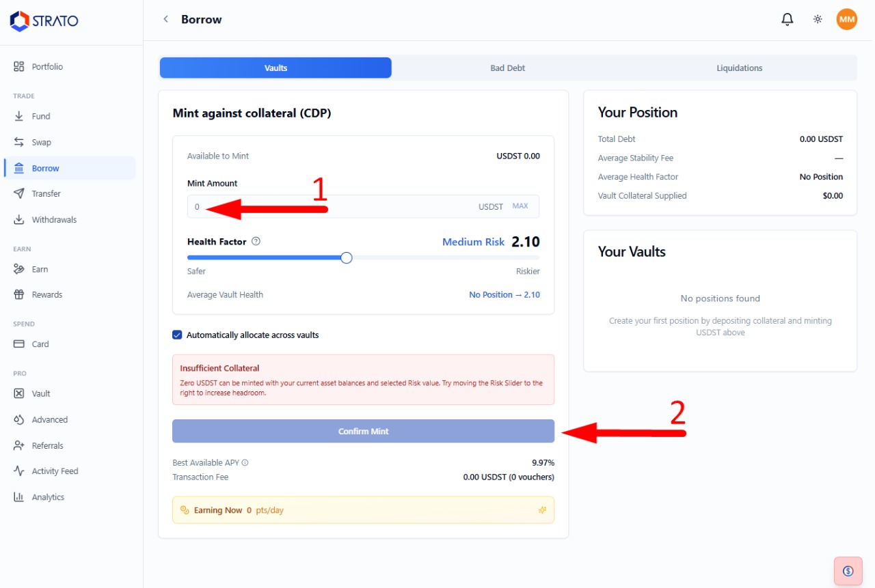The width and height of the screenshot is (875, 588).
Task: Click the Health Factor slider handle
Action: coord(346,257)
